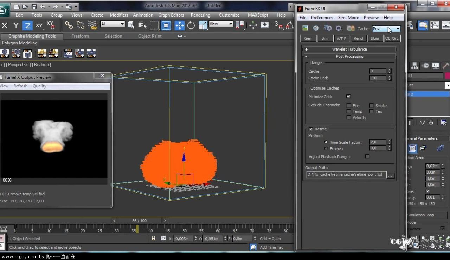Screen dimensions: 450x260
Task: Check Exclude Channels Tex box
Action: tap(371, 111)
